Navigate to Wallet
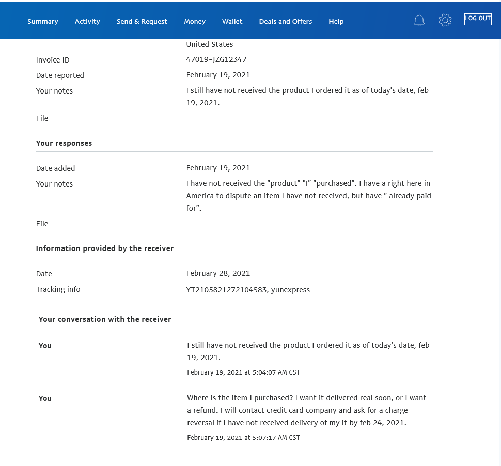The image size is (501, 466). point(232,22)
